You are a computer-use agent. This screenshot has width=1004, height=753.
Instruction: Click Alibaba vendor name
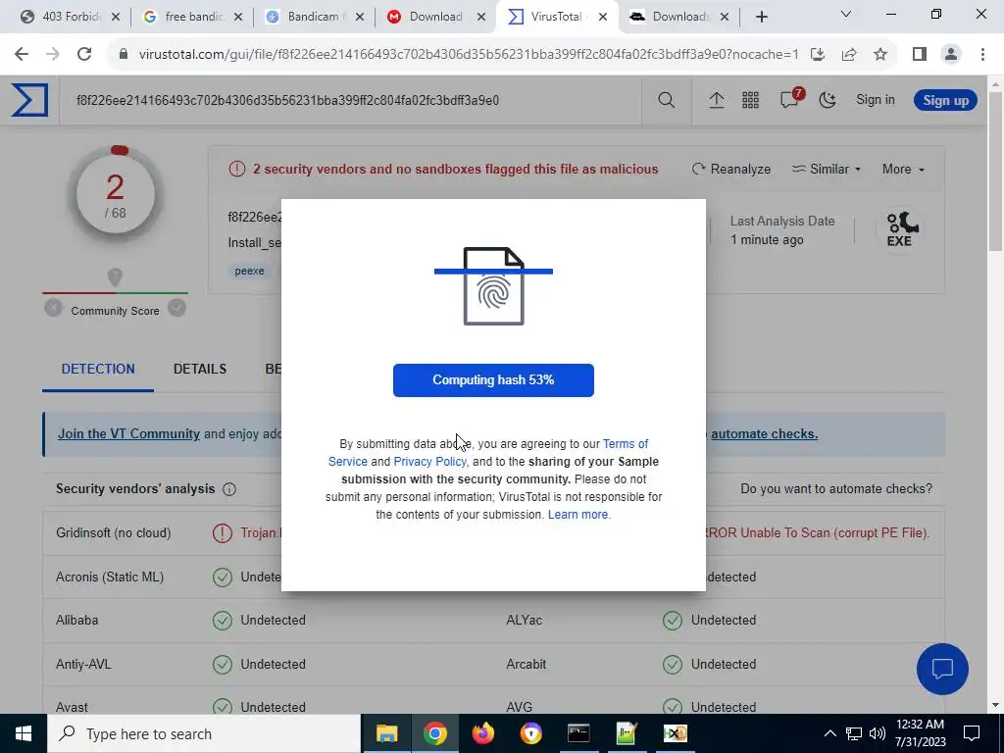pos(76,621)
